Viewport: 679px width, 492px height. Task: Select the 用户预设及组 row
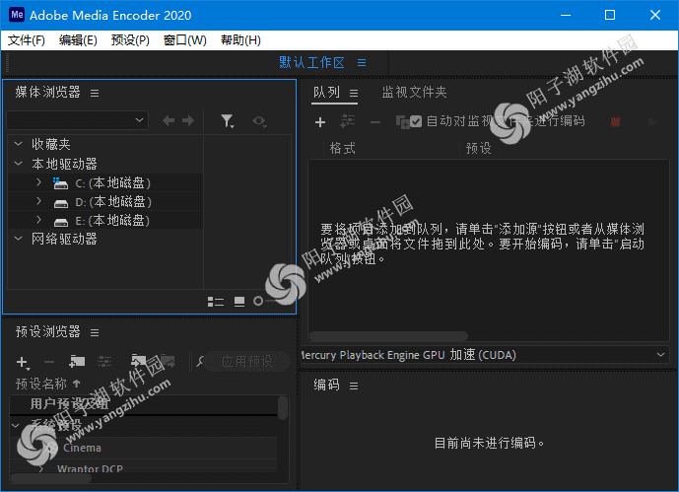pos(143,404)
